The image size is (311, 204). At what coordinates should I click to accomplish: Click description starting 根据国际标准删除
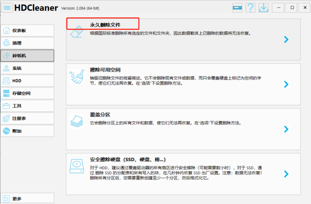170,33
